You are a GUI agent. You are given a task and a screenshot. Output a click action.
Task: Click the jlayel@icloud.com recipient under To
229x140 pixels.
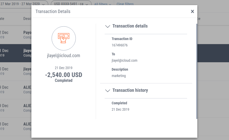tap(124, 60)
